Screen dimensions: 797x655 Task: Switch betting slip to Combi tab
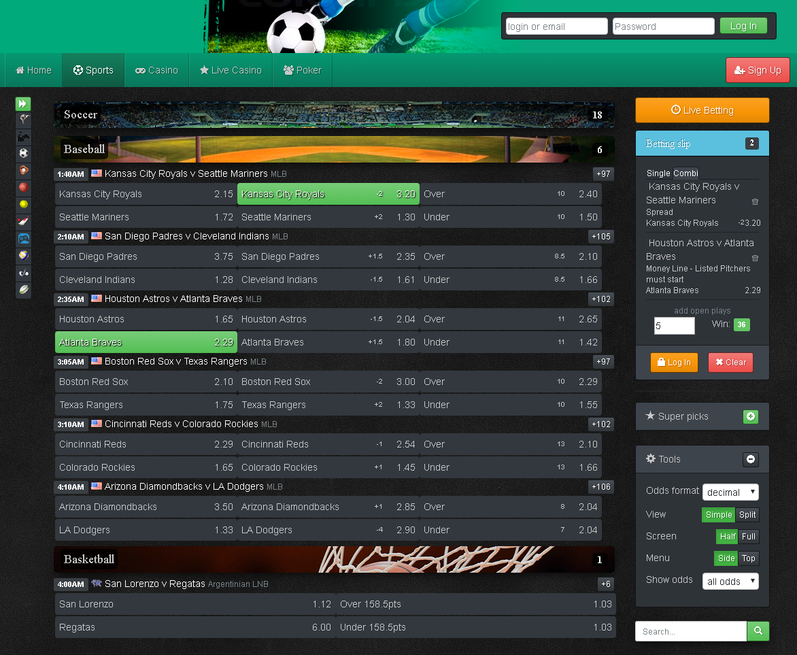(x=685, y=173)
